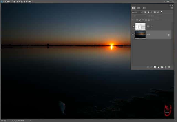Click the zoom percentage field in status bar
177x122 pixels.
click(4, 121)
